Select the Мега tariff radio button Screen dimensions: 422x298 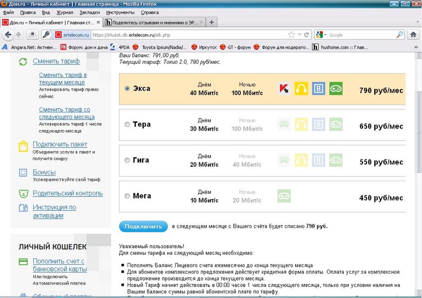(127, 196)
